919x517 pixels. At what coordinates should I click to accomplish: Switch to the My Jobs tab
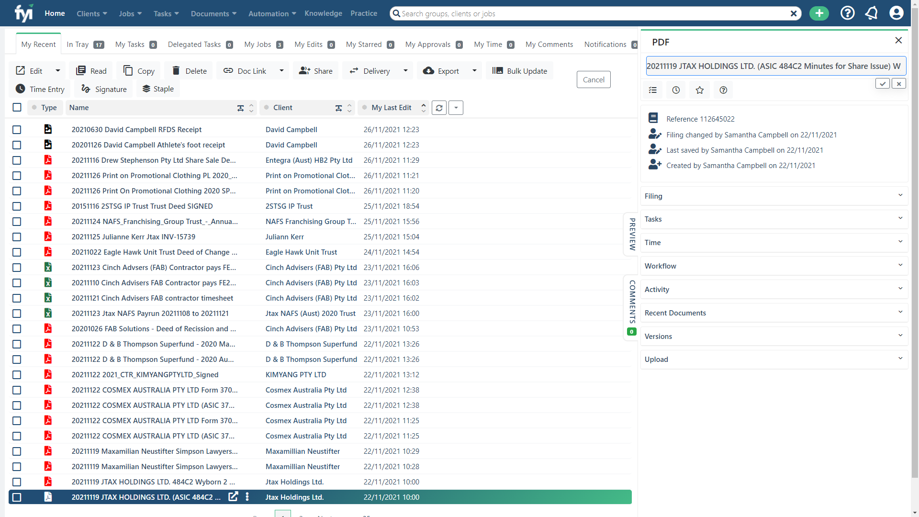[x=263, y=45]
